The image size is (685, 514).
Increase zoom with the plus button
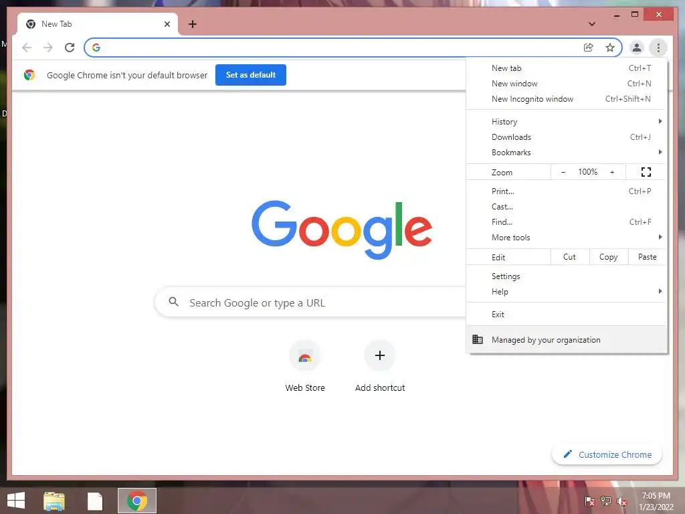click(x=612, y=172)
